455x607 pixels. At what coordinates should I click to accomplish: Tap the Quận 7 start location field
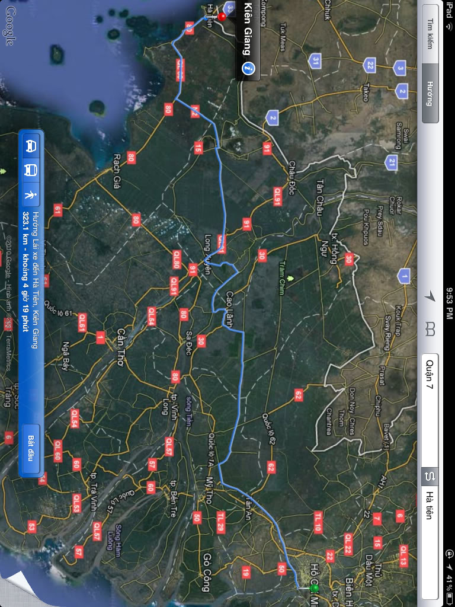(430, 409)
